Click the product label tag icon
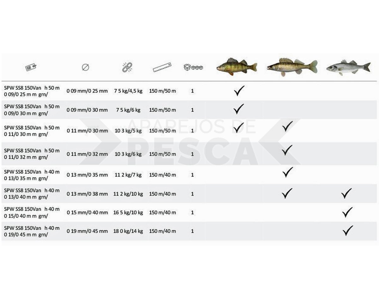Screen dimensions: 379x284 click(31, 67)
